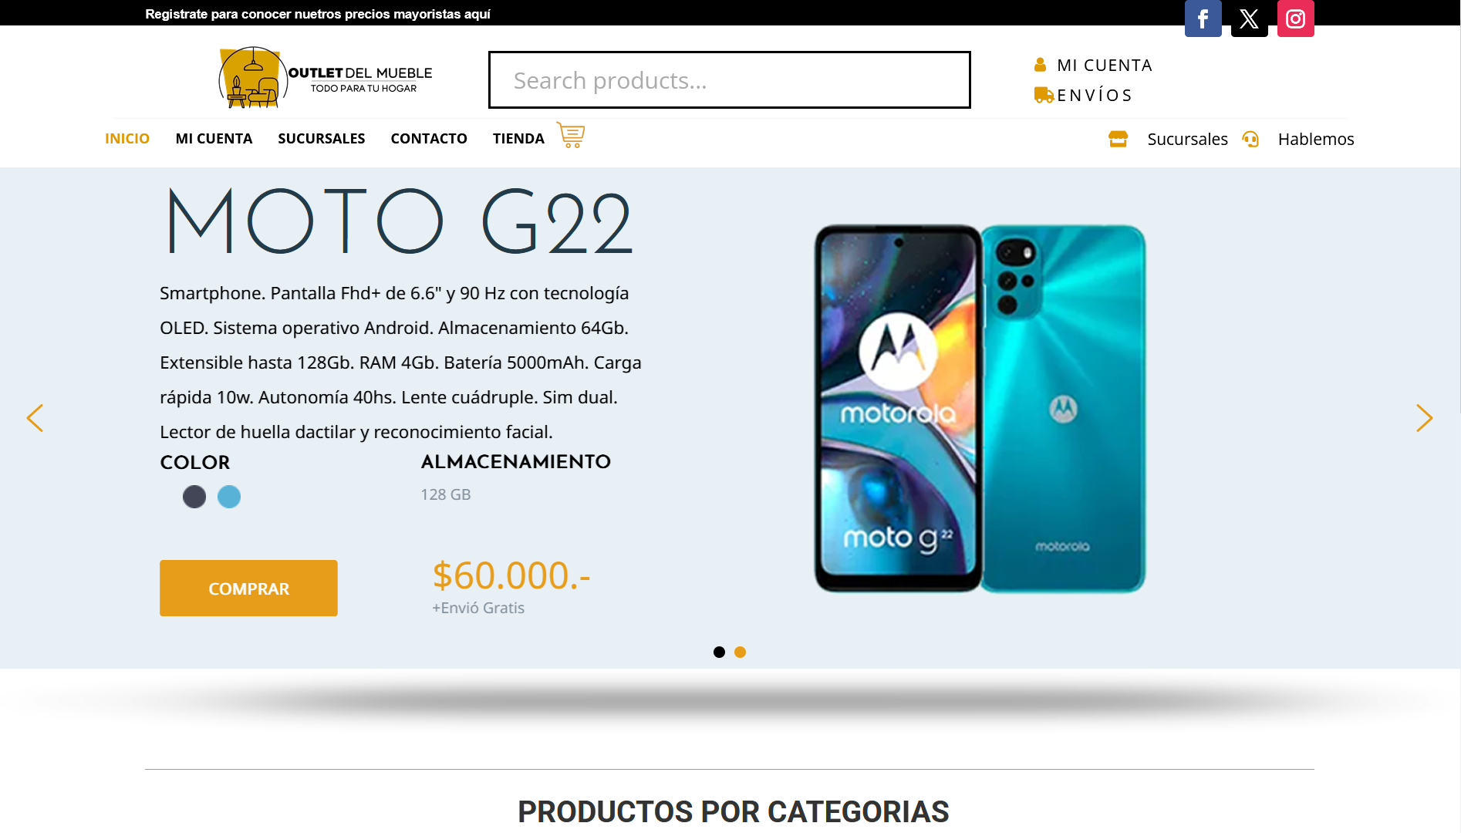This screenshot has width=1461, height=833.
Task: Open the SUCURSALES menu item
Action: click(x=321, y=139)
